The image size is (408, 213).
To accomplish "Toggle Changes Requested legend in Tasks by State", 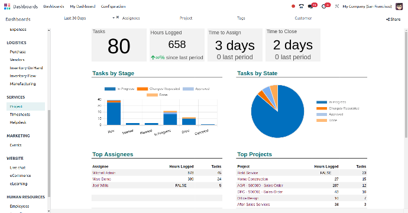I will [x=338, y=108].
